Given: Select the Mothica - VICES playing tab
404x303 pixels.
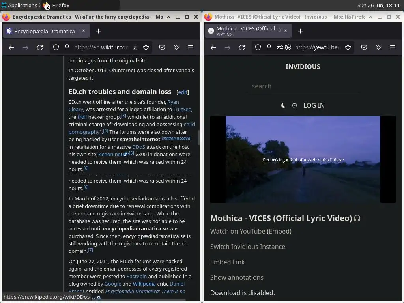Looking at the screenshot, I should click(248, 31).
